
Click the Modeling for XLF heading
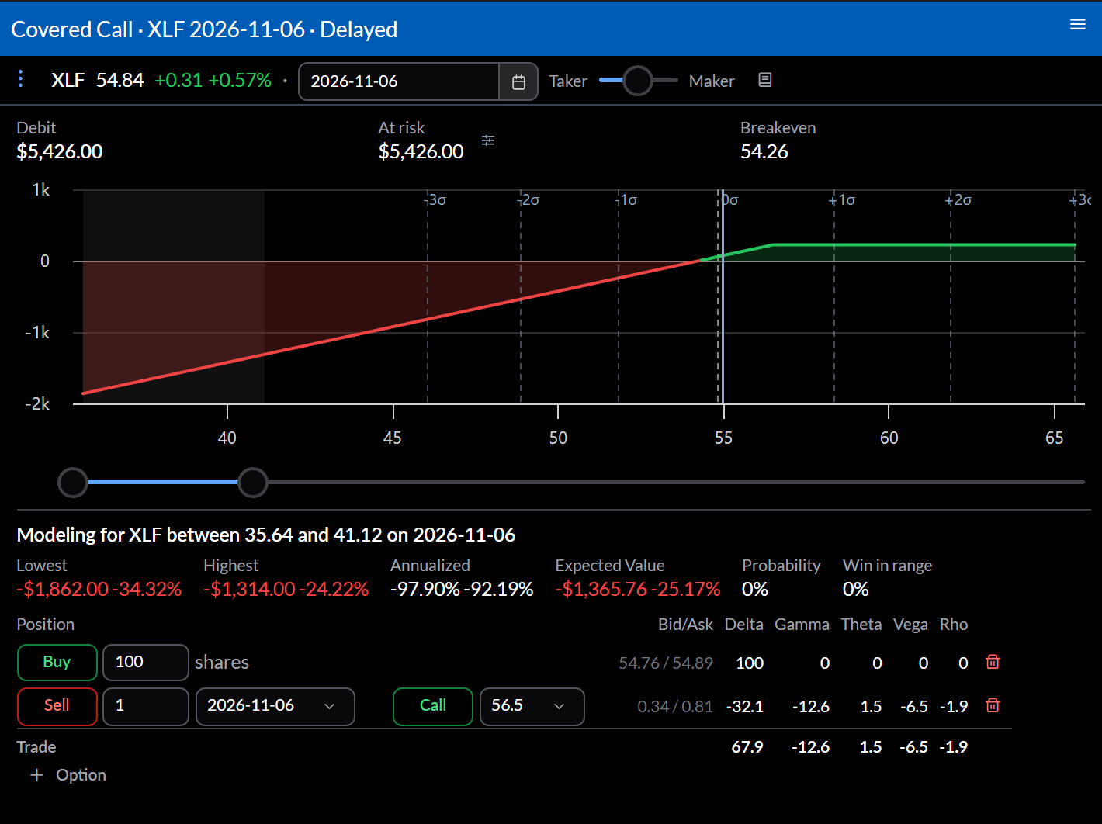click(266, 535)
